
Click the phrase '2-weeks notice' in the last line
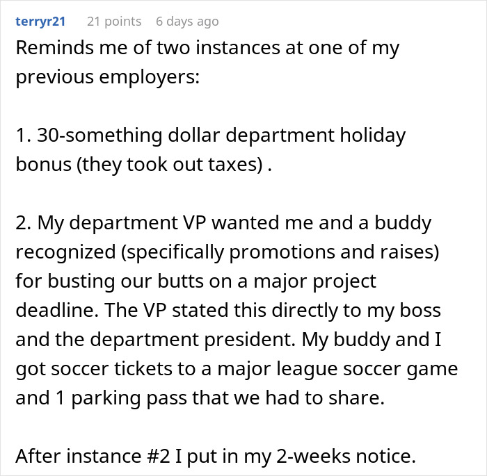pos(369,457)
